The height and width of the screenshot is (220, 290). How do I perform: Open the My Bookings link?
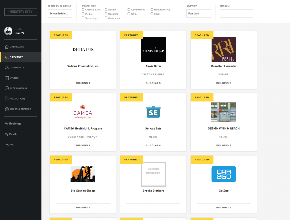pos(13,124)
